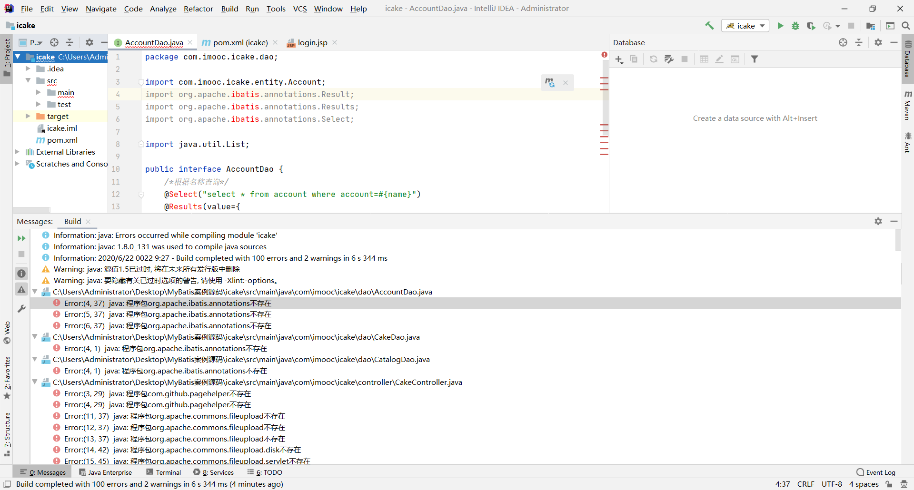This screenshot has width=914, height=490.
Task: Click the Search Everywhere magnifier icon
Action: [906, 26]
